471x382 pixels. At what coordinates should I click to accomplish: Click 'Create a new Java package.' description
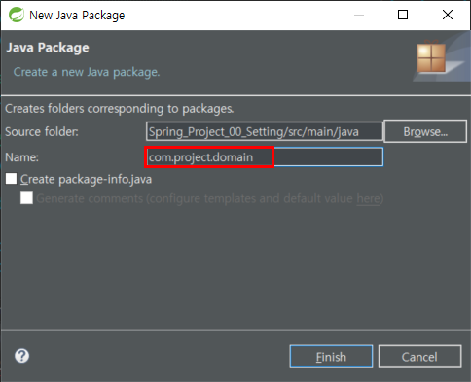(x=87, y=72)
